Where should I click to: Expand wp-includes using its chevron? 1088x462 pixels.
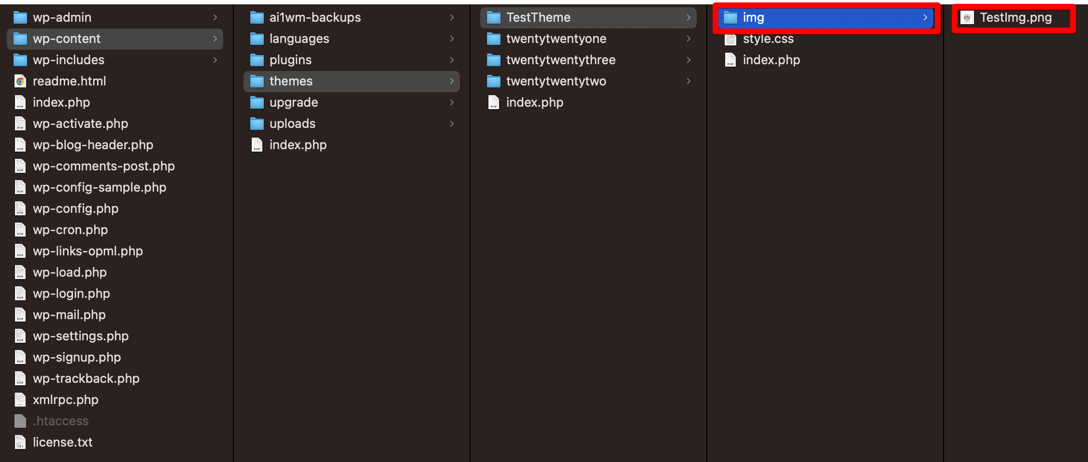(215, 60)
